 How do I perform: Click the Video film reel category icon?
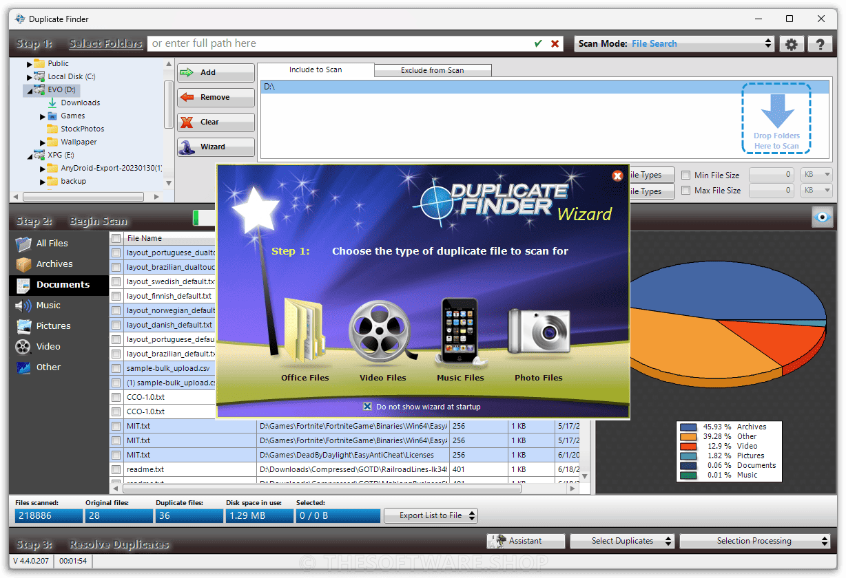point(24,347)
